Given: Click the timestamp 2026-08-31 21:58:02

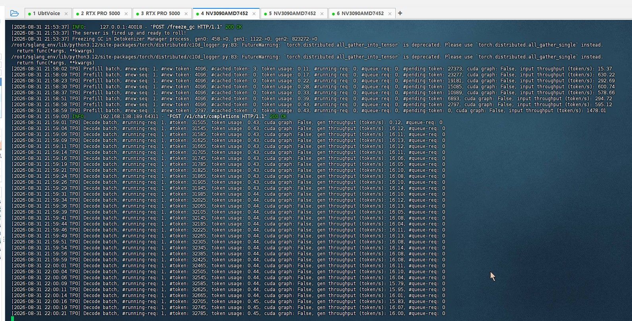Looking at the screenshot, I should pos(41,69).
